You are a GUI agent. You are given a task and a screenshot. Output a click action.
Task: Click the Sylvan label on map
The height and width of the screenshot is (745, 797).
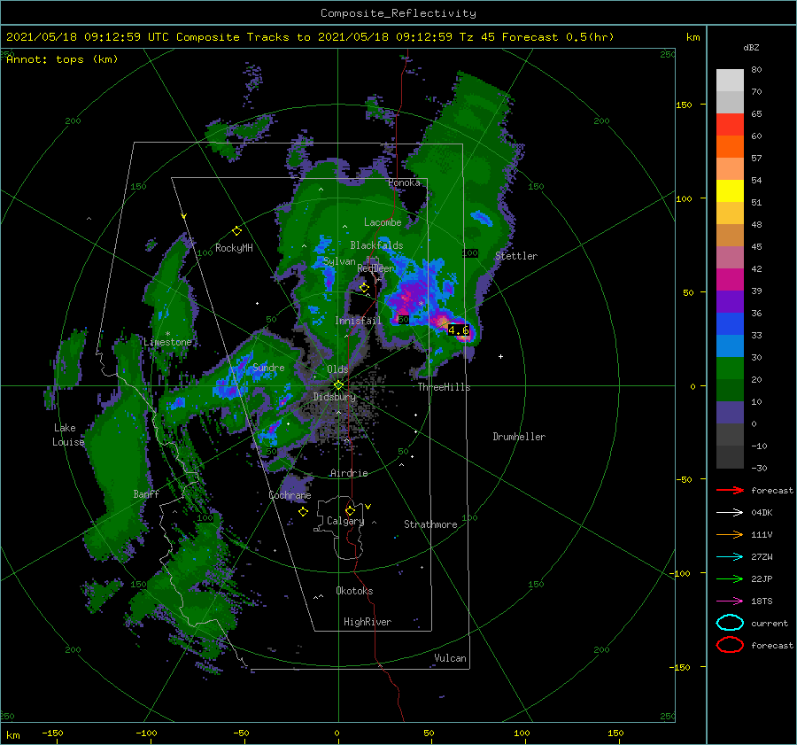(x=339, y=261)
